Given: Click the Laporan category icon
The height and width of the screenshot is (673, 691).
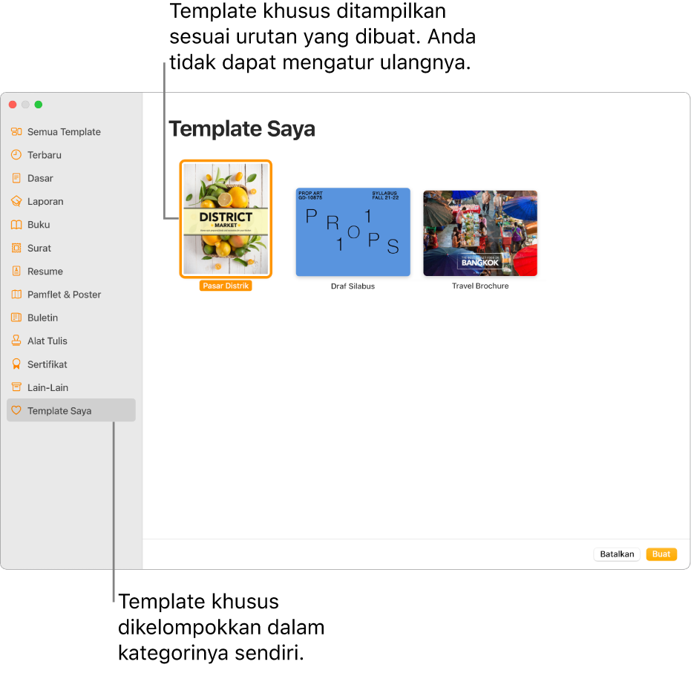Looking at the screenshot, I should 16,201.
